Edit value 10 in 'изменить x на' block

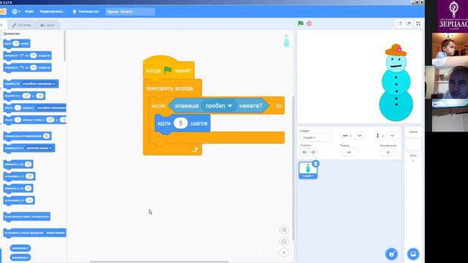[28, 164]
